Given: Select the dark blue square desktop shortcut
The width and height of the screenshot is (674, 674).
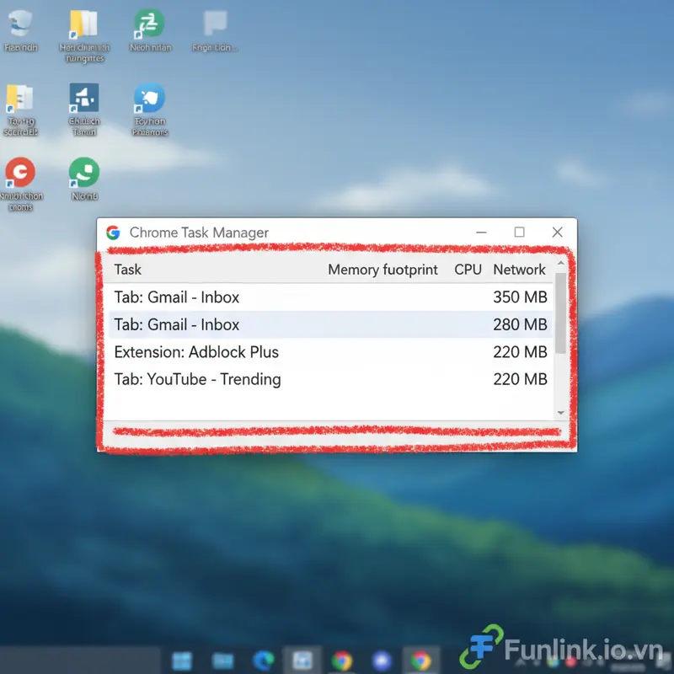Looking at the screenshot, I should pos(84,99).
